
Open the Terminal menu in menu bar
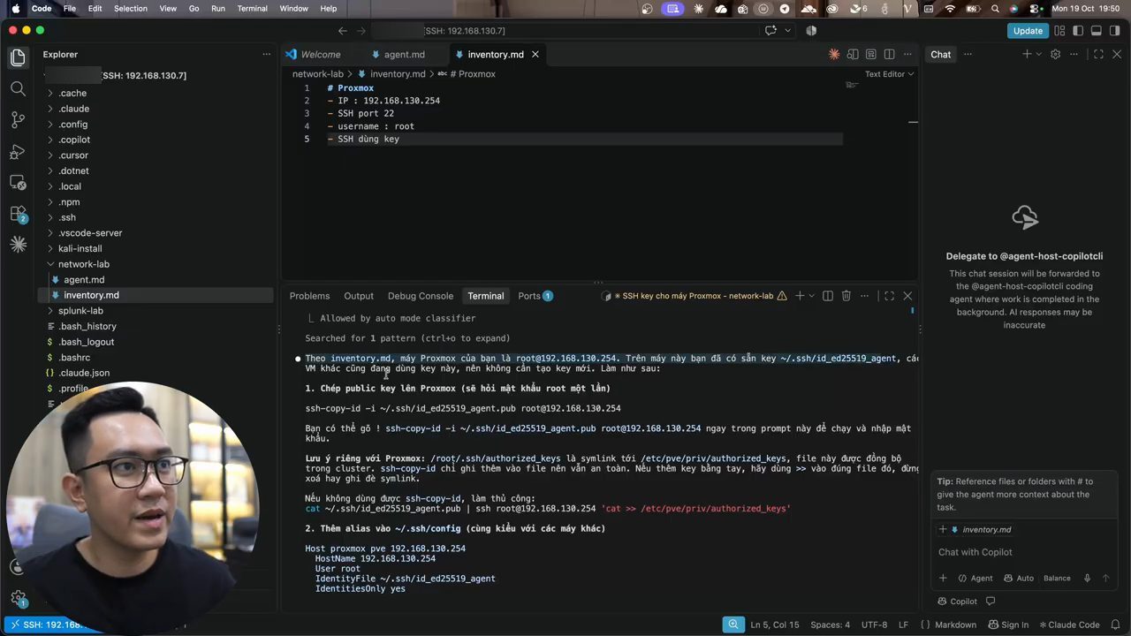[252, 8]
